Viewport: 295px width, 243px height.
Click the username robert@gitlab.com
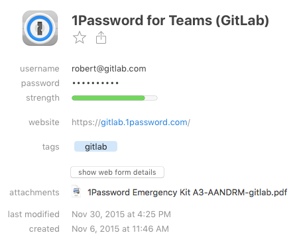(109, 69)
